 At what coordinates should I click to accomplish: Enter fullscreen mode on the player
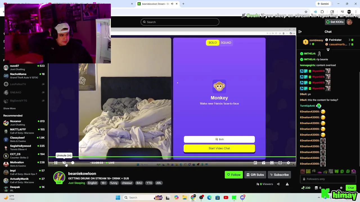tap(280, 163)
